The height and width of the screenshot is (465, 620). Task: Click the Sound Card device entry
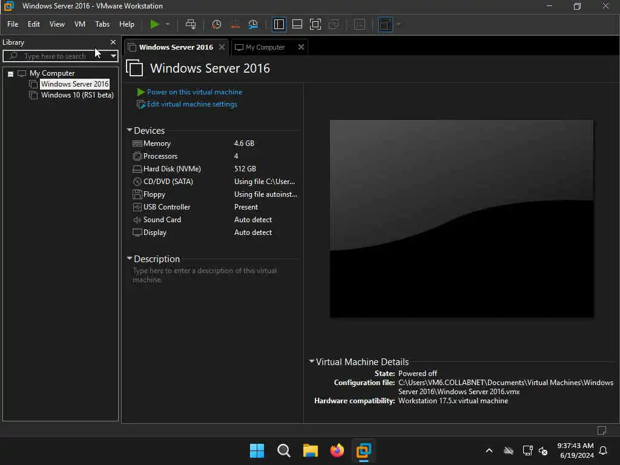tap(162, 220)
